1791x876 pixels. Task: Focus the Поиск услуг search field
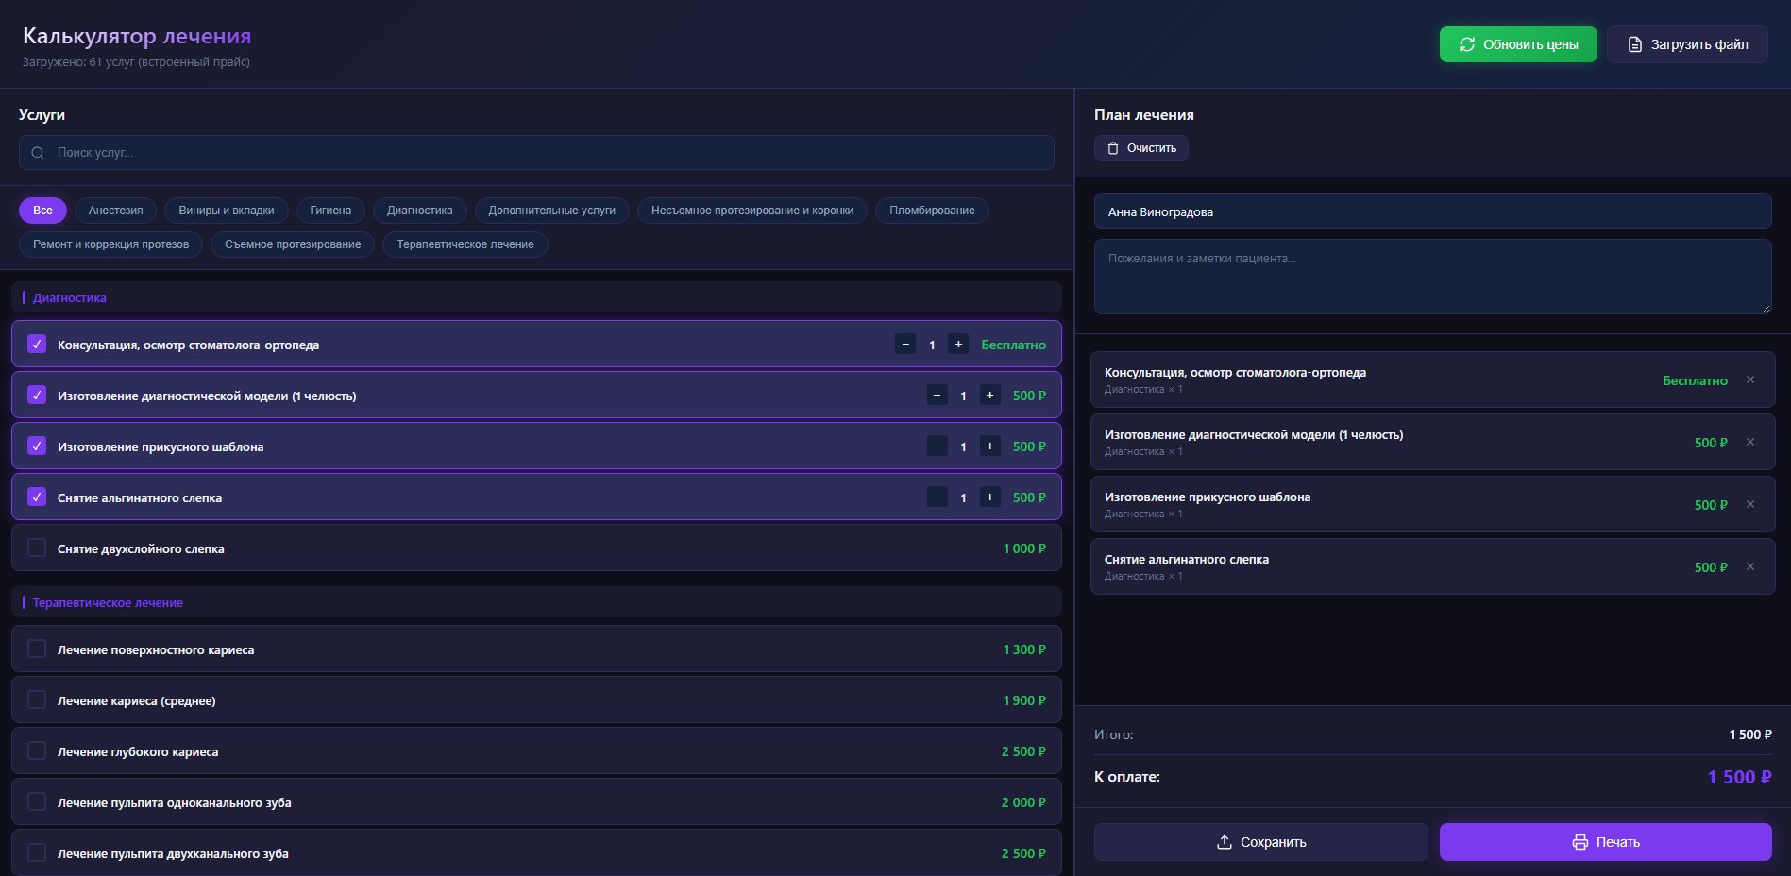[536, 153]
